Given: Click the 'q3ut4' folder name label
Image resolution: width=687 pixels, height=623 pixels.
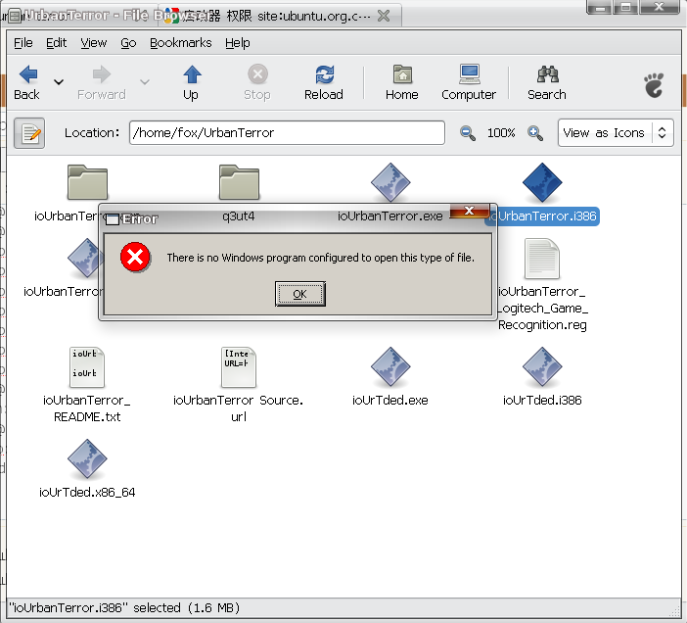Looking at the screenshot, I should 239,216.
